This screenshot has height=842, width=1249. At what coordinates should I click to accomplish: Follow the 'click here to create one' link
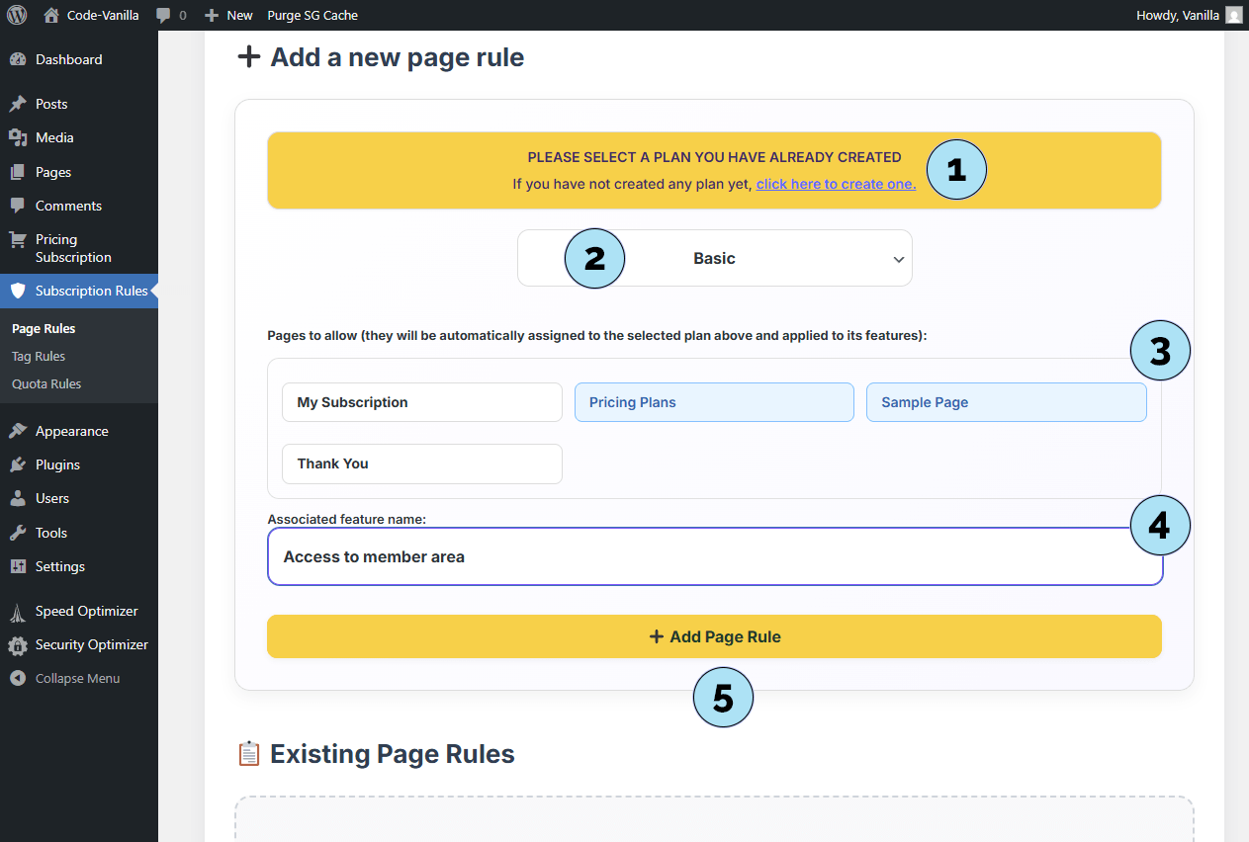pyautogui.click(x=836, y=184)
